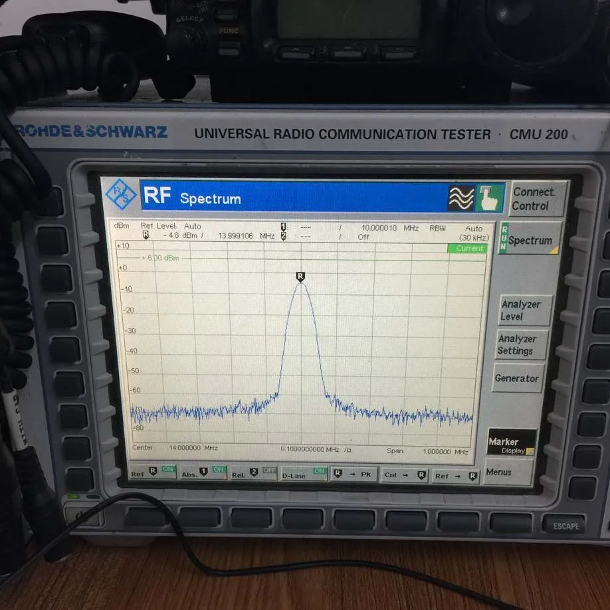Select the R marker on the trace peak
Viewport: 610px width, 610px height.
coord(300,276)
